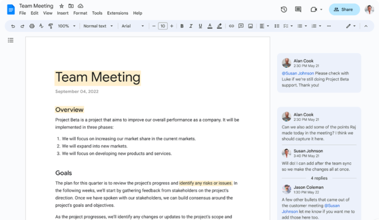Select the paint format roller tool
The height and width of the screenshot is (220, 379).
pyautogui.click(x=51, y=26)
